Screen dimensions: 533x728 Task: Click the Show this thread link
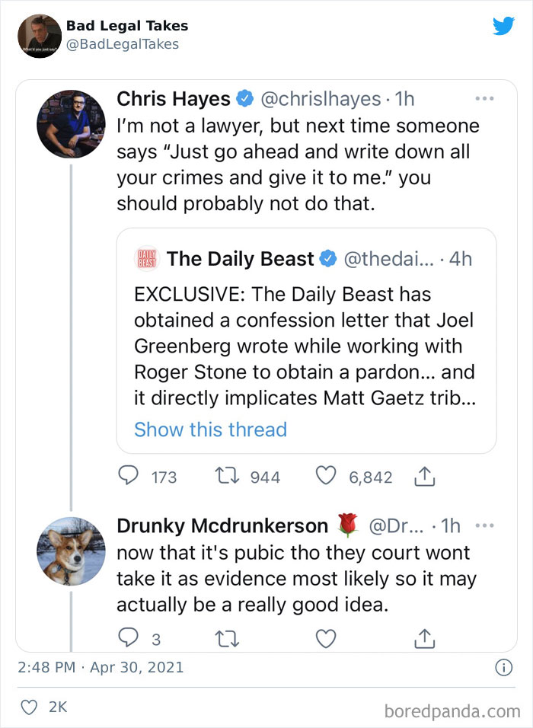[210, 429]
